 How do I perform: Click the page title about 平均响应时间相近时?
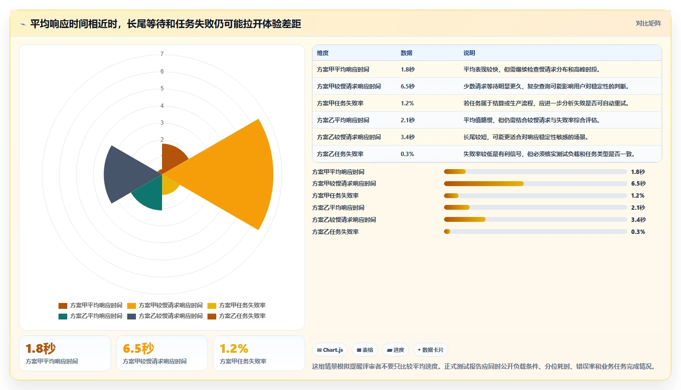click(165, 24)
